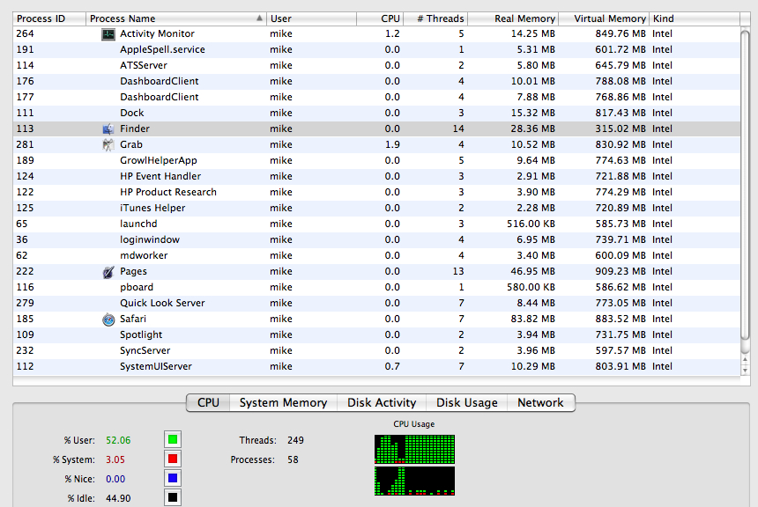The width and height of the screenshot is (758, 507).
Task: Click the Activity Monitor app icon
Action: 108,34
